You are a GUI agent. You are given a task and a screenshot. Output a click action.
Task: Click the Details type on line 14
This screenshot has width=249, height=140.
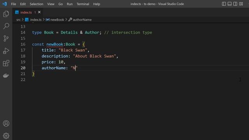click(69, 32)
